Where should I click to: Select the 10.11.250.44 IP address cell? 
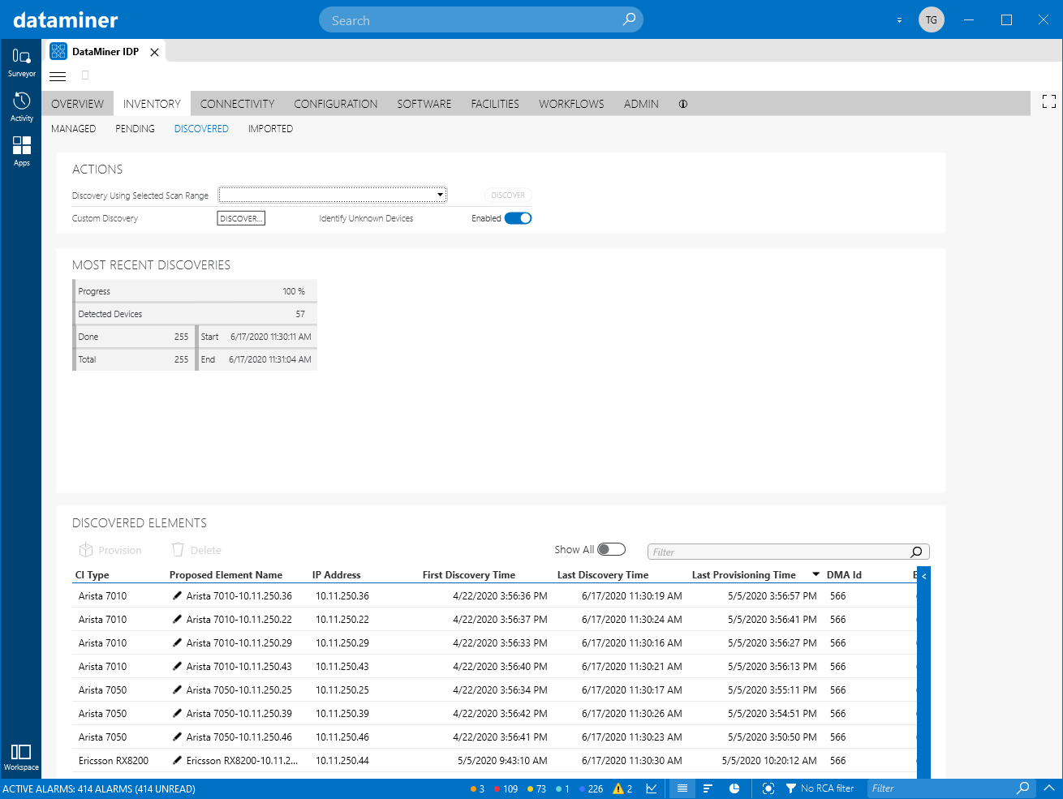[x=342, y=760]
